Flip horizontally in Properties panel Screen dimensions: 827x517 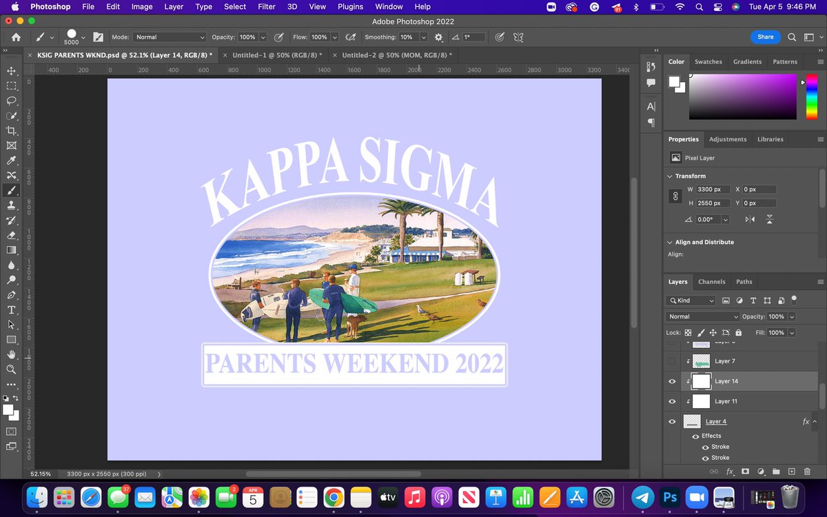[x=751, y=219]
